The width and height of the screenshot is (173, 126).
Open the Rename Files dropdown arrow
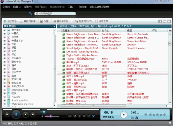click(x=72, y=21)
